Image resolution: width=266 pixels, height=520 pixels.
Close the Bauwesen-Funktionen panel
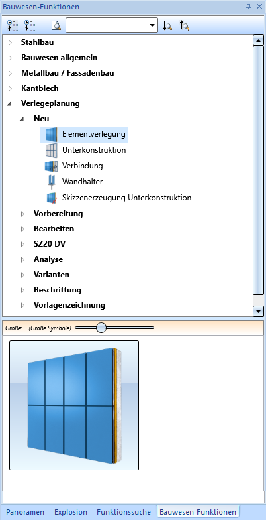[x=259, y=7]
